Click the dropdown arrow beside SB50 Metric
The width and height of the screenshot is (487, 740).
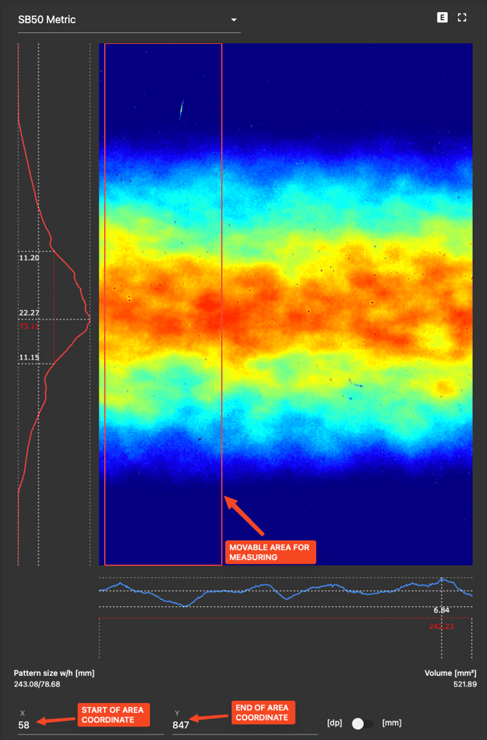click(233, 20)
